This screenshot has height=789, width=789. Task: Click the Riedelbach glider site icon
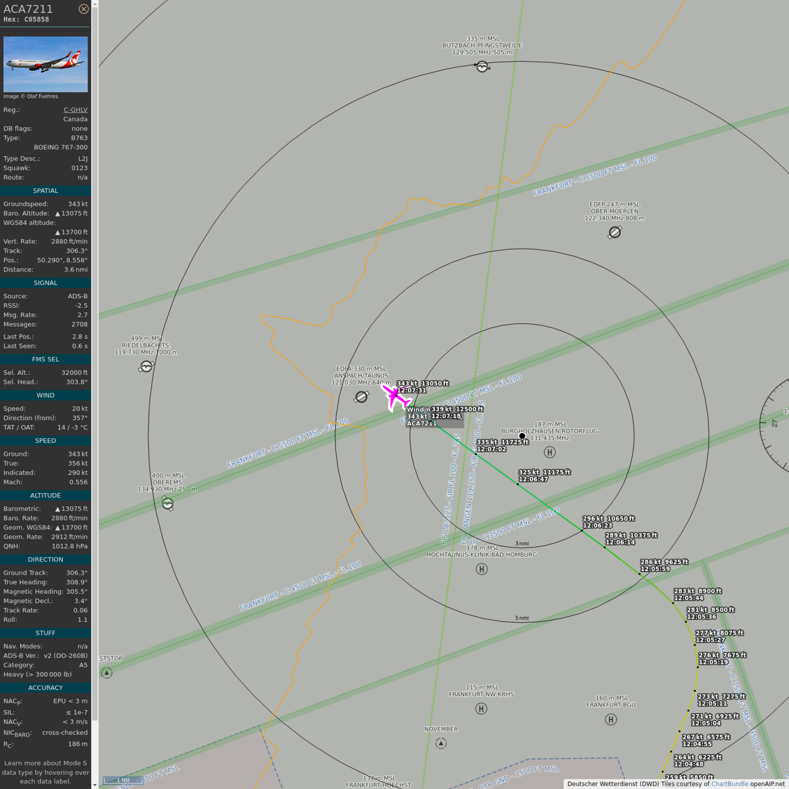coord(146,367)
